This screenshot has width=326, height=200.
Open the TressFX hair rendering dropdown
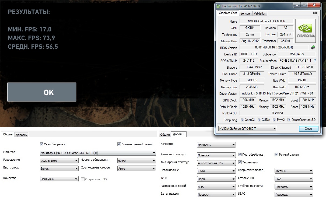[294, 171]
